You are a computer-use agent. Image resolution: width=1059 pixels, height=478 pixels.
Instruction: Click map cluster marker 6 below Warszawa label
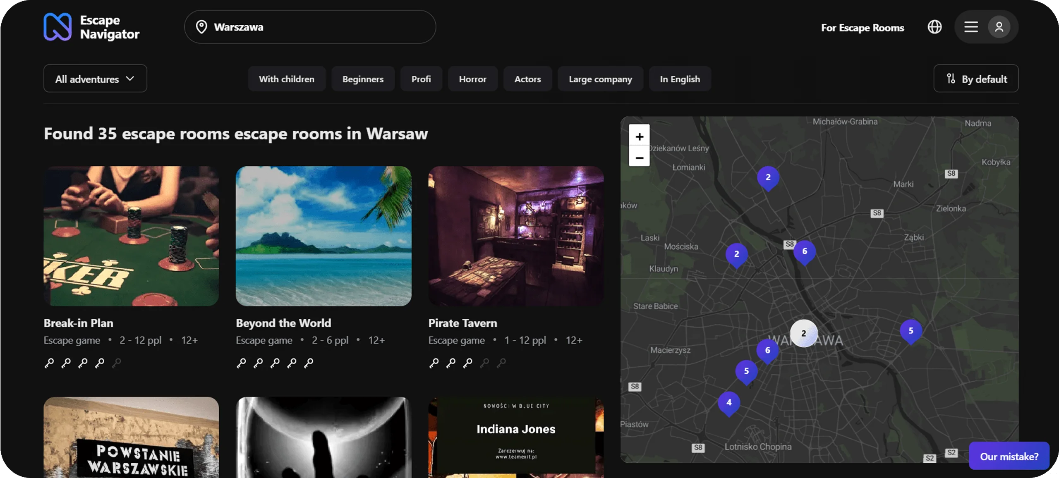[x=768, y=351]
